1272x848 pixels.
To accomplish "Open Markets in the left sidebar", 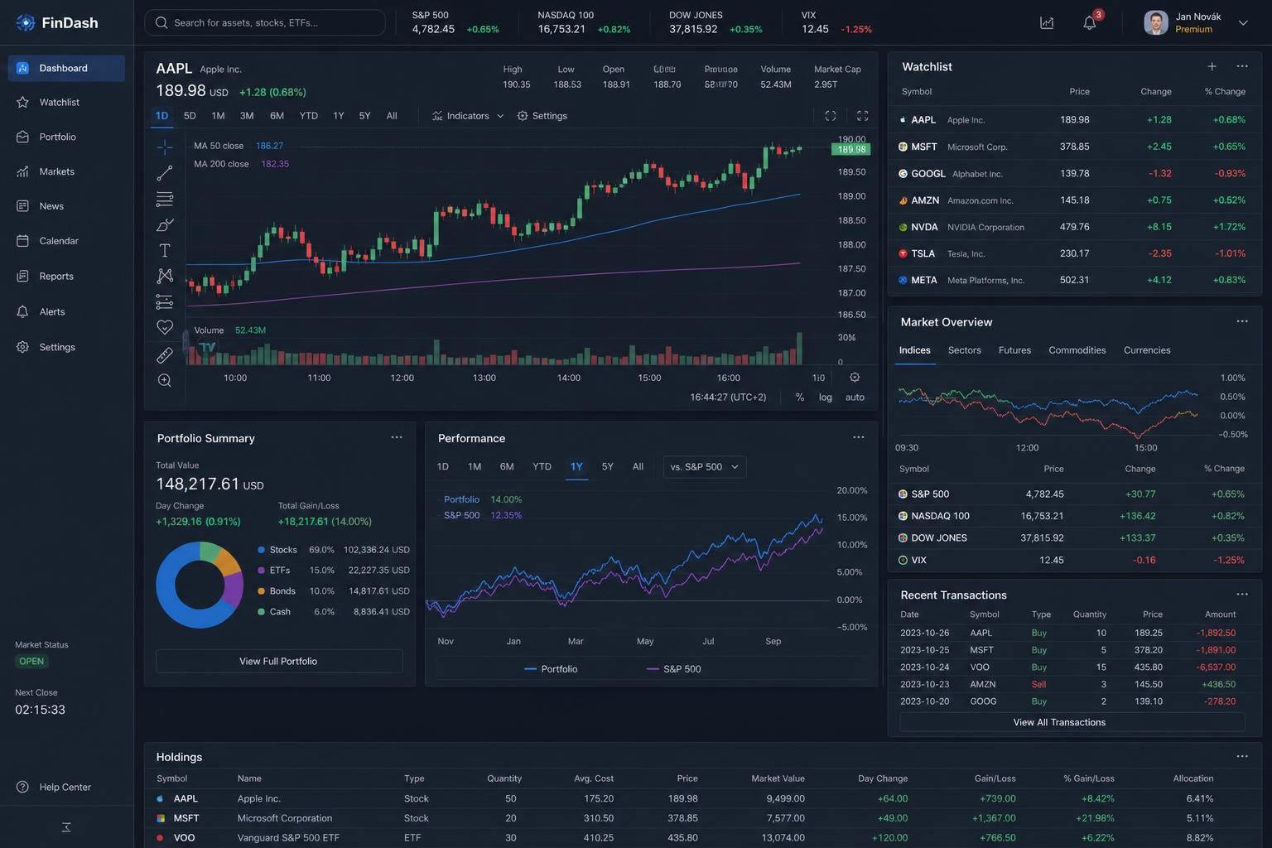I will (66, 172).
